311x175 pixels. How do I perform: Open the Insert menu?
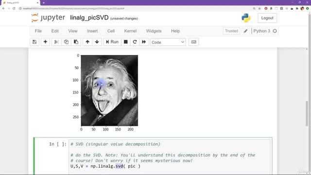tap(92, 31)
